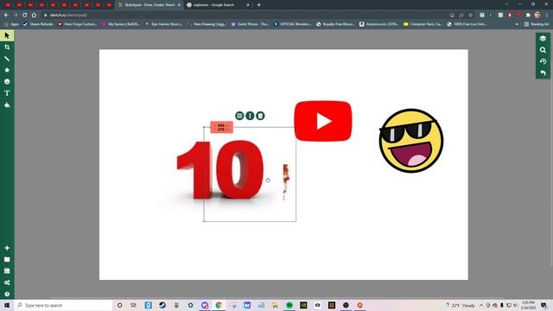Select the arrow Select tool in Sketchpad
The width and height of the screenshot is (553, 311).
[7, 35]
